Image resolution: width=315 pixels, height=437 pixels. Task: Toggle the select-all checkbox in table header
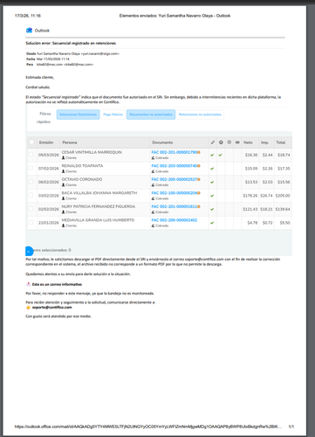point(31,142)
